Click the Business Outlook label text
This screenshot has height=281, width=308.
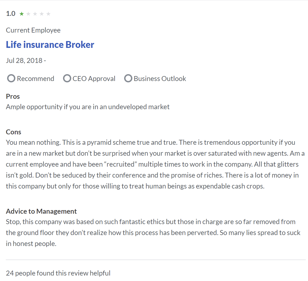160,79
